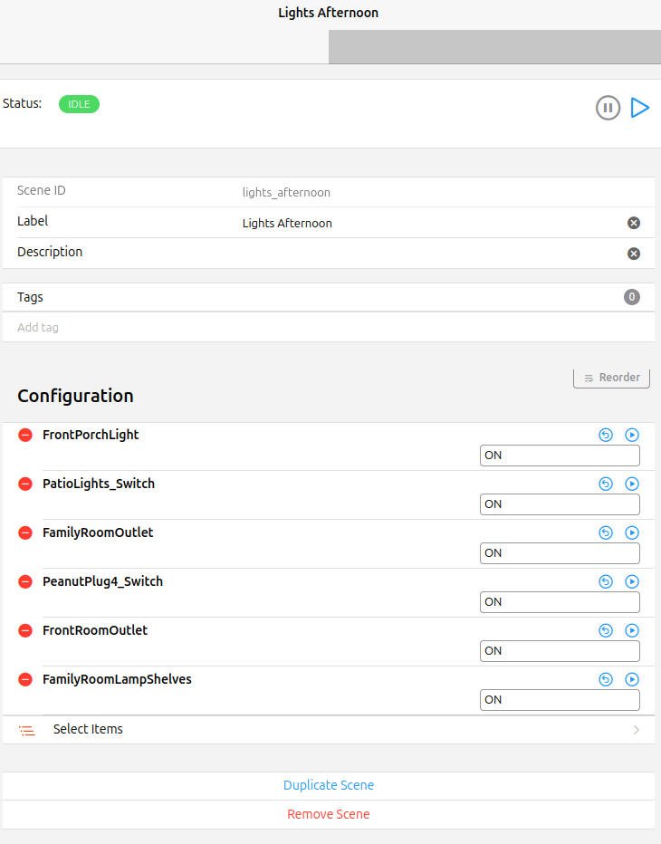Pause the scene using the pause icon
This screenshot has width=661, height=844.
pyautogui.click(x=608, y=108)
